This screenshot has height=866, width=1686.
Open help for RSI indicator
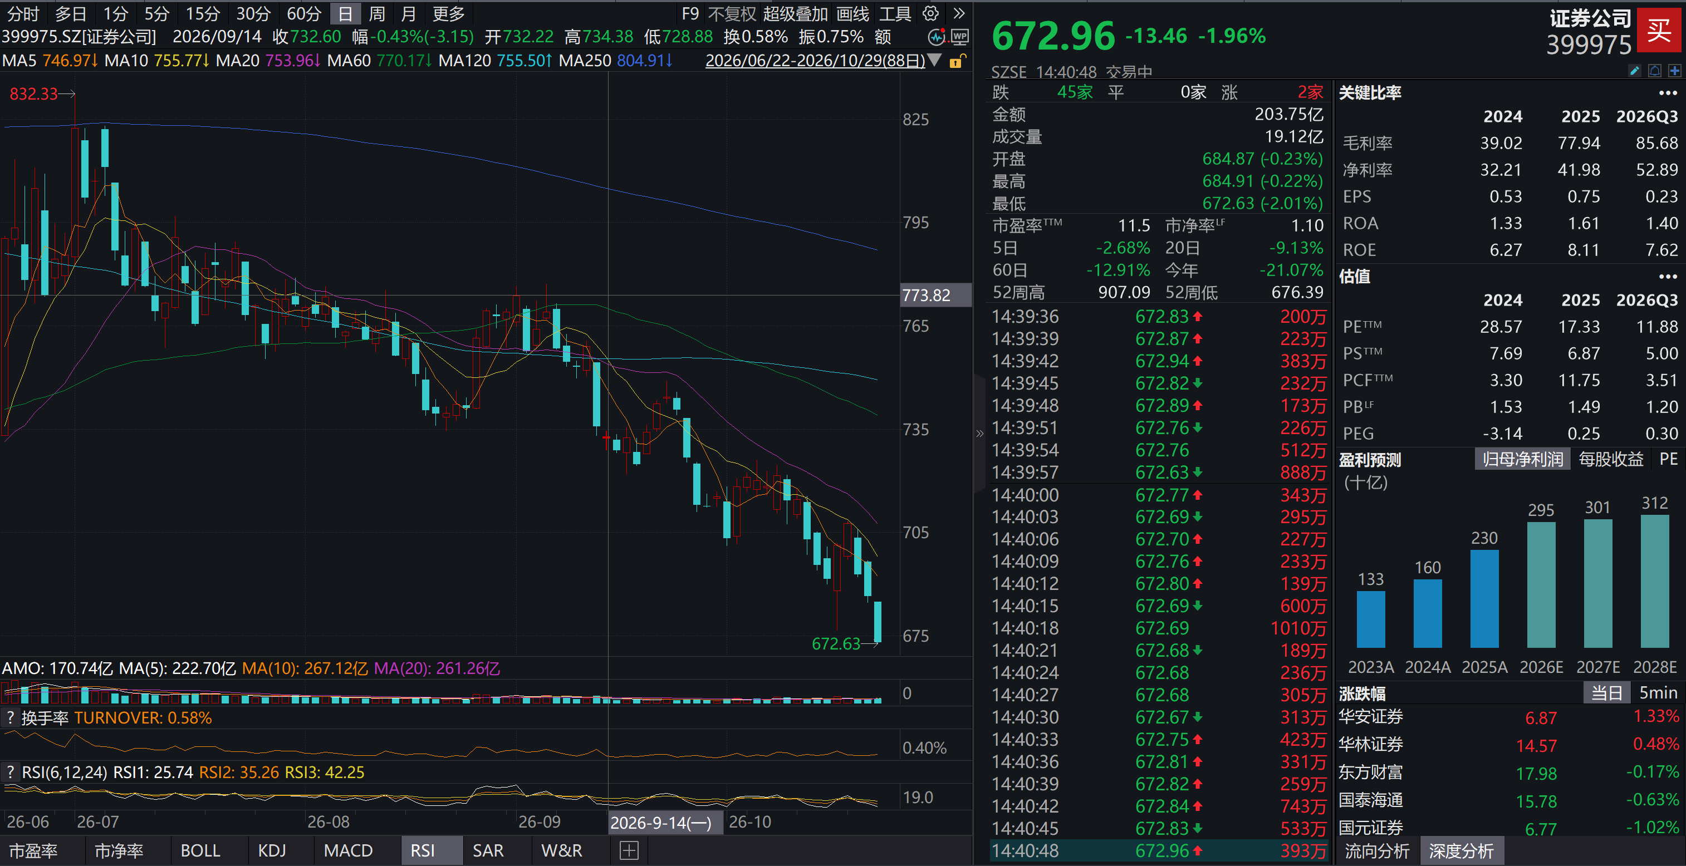click(10, 772)
